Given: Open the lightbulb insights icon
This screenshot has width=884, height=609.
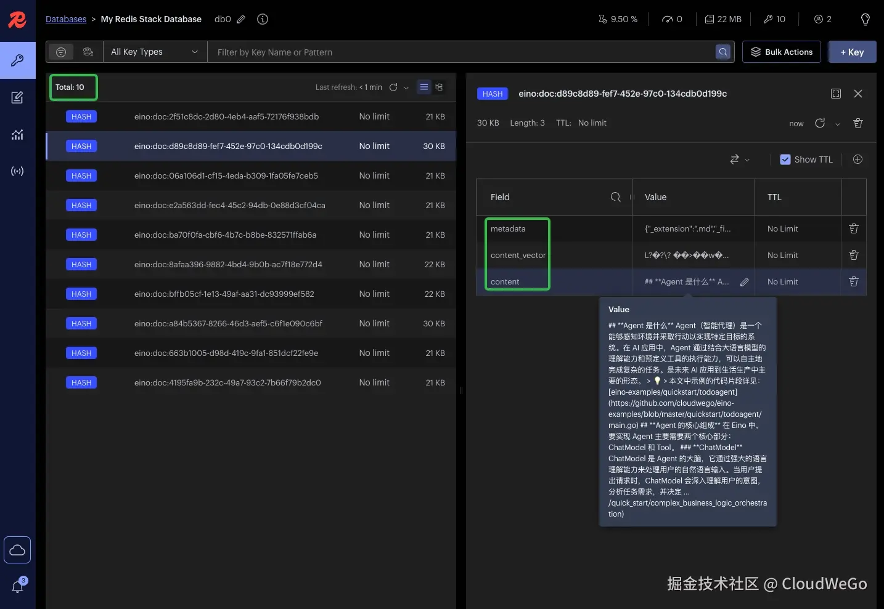Looking at the screenshot, I should pos(866,19).
